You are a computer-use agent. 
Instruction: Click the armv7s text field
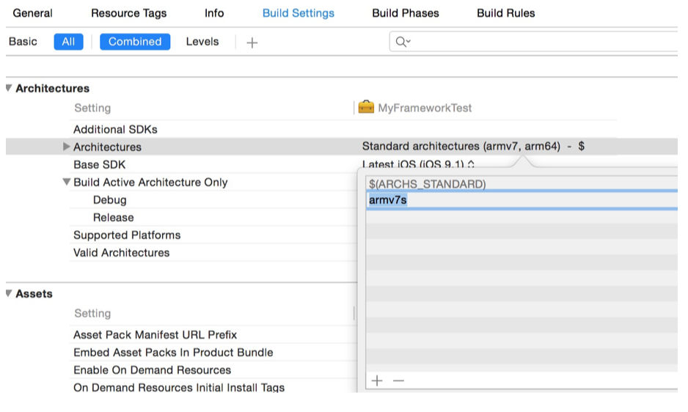513,200
